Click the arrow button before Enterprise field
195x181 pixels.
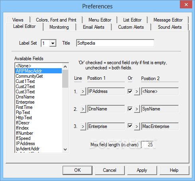tap(83, 126)
